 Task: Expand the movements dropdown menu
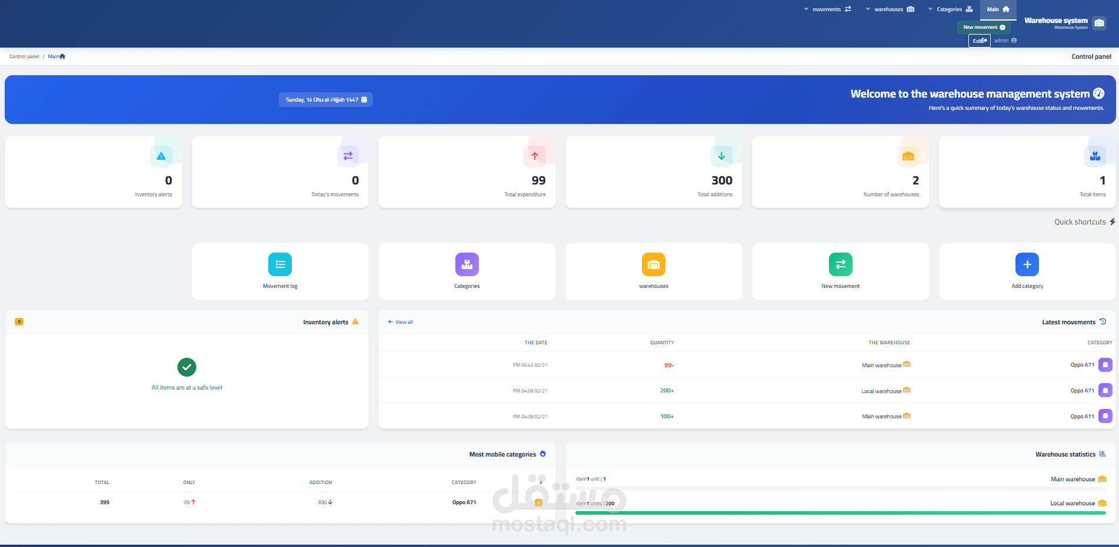click(827, 9)
